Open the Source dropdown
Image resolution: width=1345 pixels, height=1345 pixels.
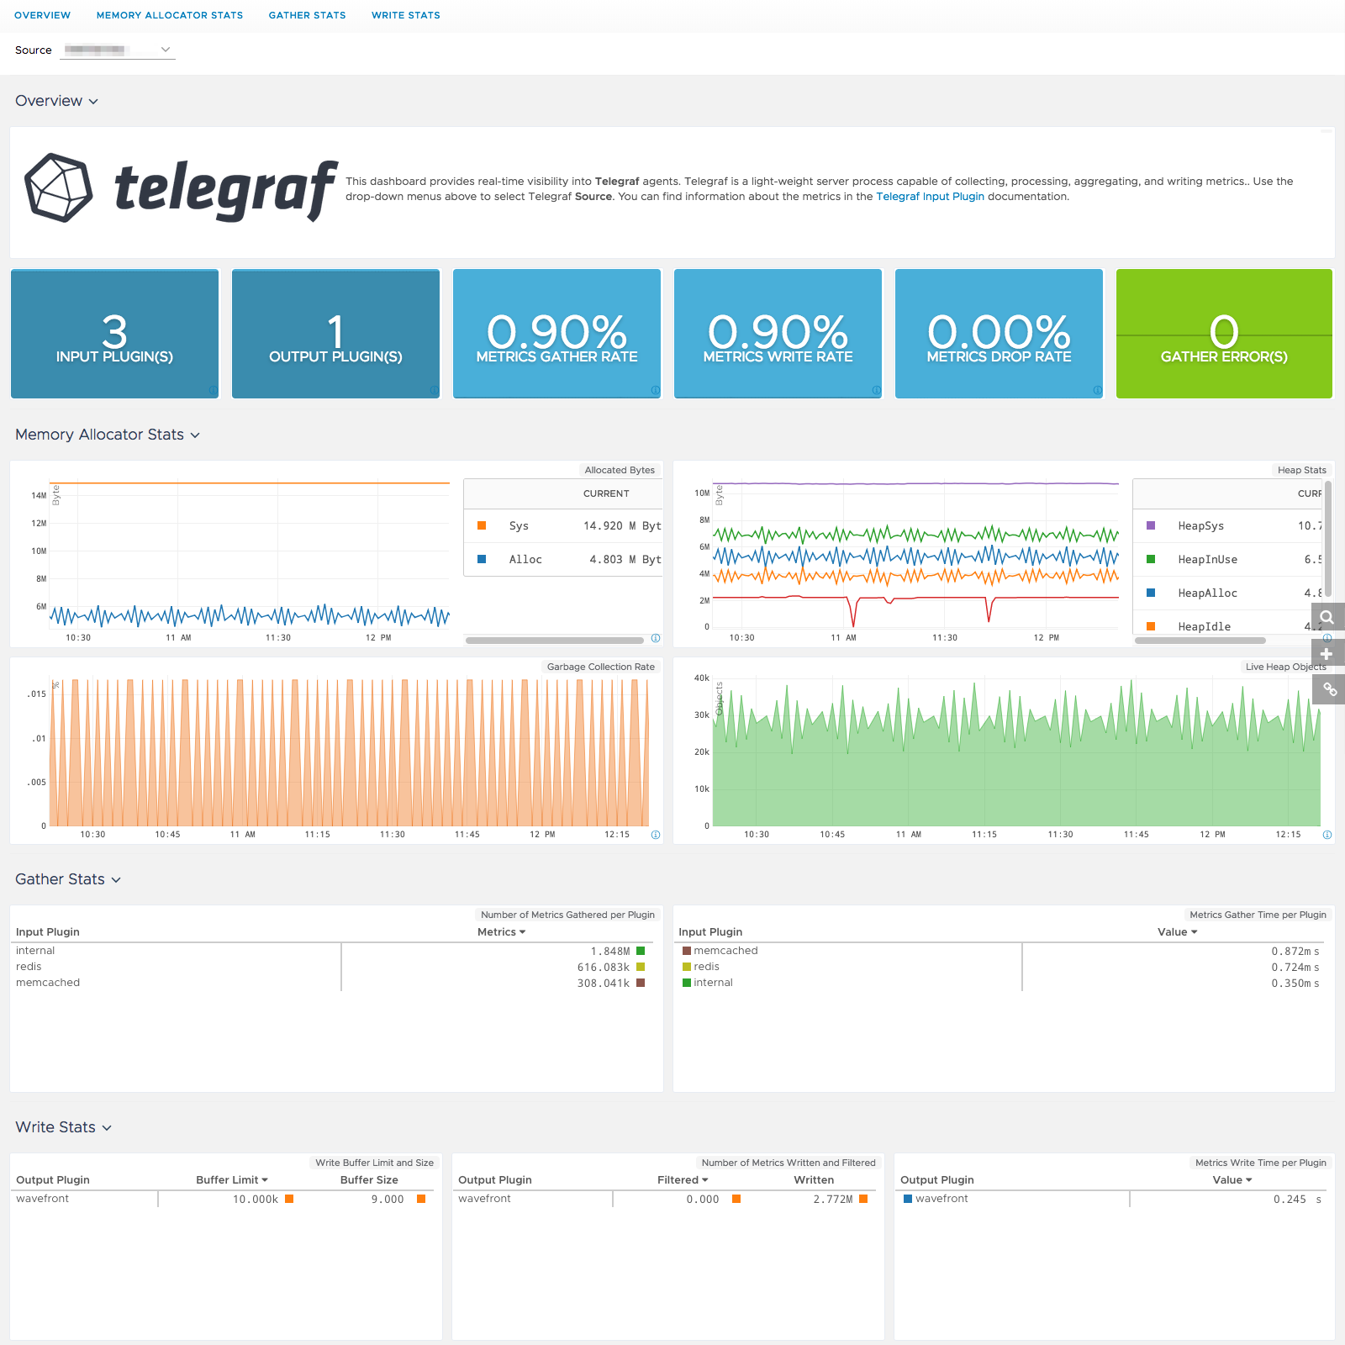(x=119, y=50)
